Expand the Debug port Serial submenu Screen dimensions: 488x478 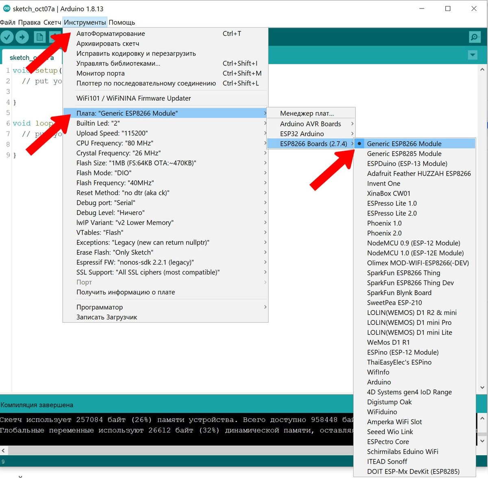pos(166,203)
